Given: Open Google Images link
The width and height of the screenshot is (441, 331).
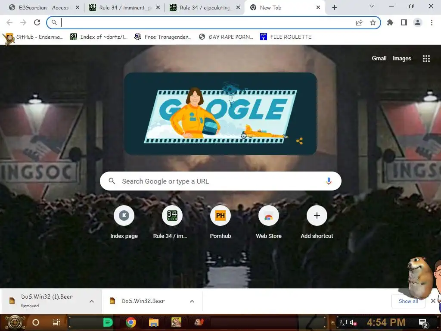Looking at the screenshot, I should pos(402,58).
